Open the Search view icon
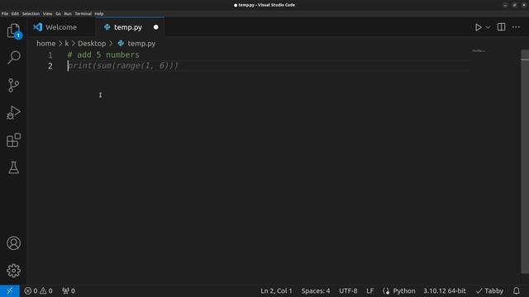 (x=13, y=58)
